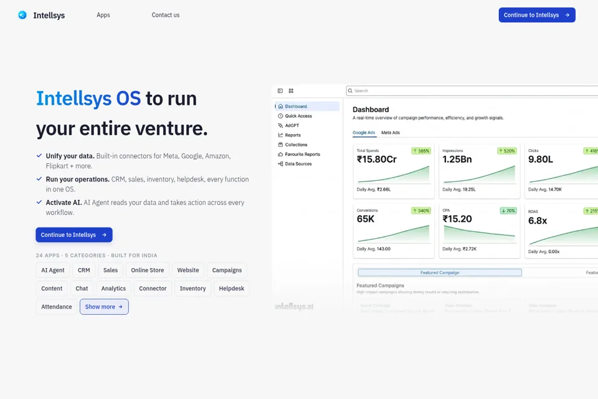Image resolution: width=598 pixels, height=399 pixels.
Task: Open the Online Store chip
Action: (x=147, y=270)
